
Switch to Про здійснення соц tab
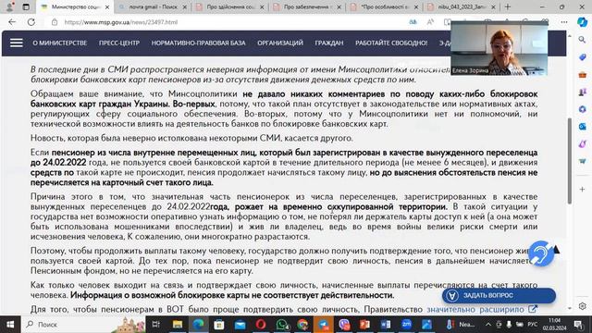(230, 7)
